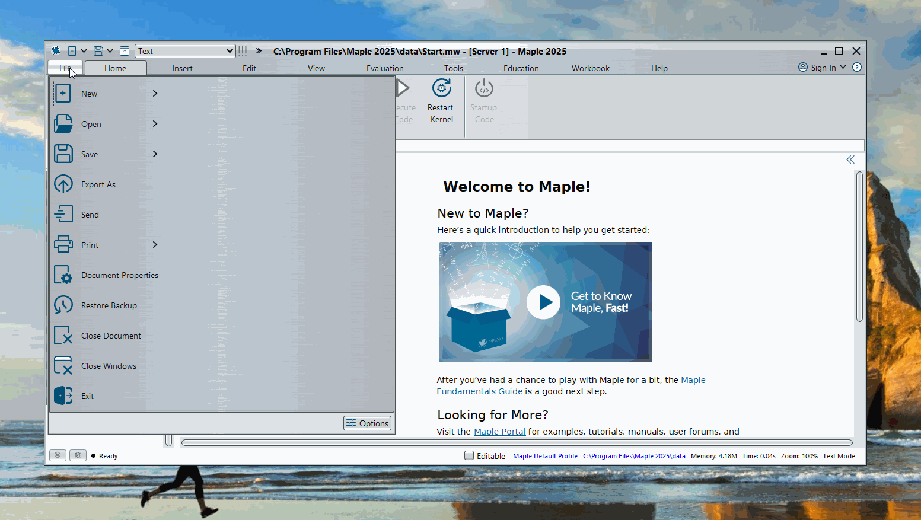921x520 pixels.
Task: Switch to the Home tab
Action: (x=116, y=68)
